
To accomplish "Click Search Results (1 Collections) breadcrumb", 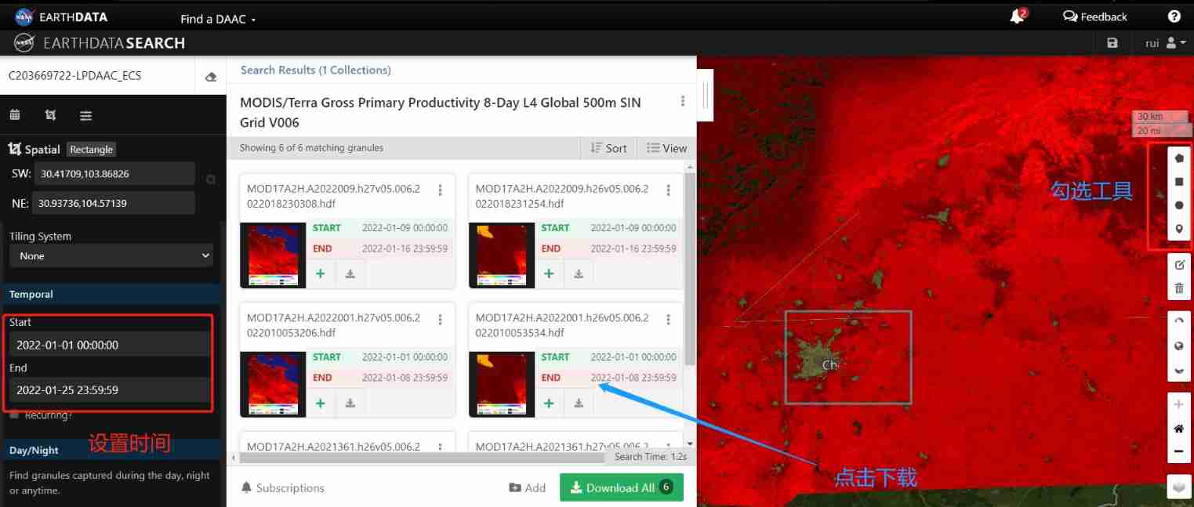I will coord(315,70).
